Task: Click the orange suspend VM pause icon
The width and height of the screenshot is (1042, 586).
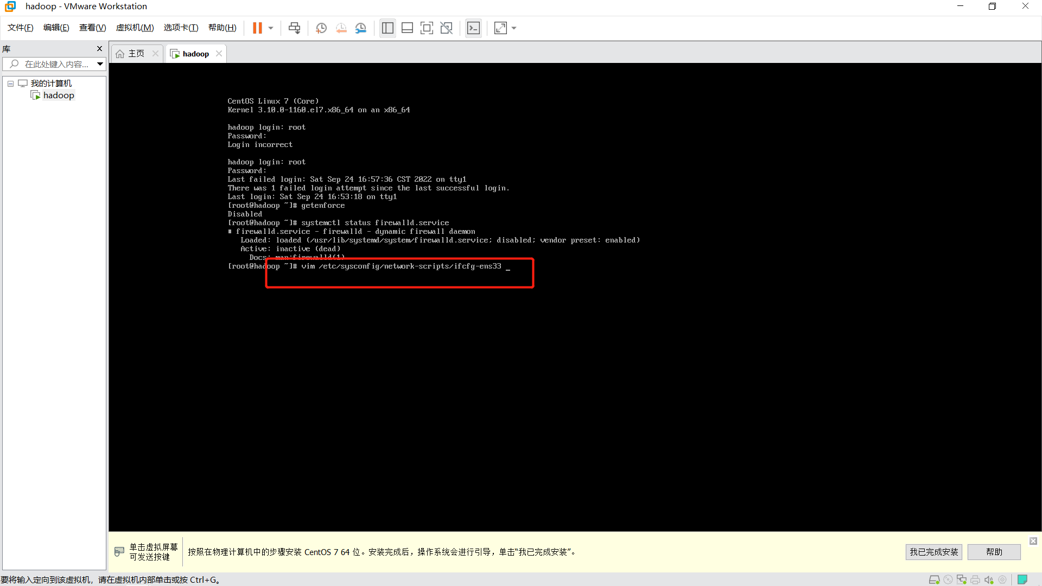Action: click(257, 28)
